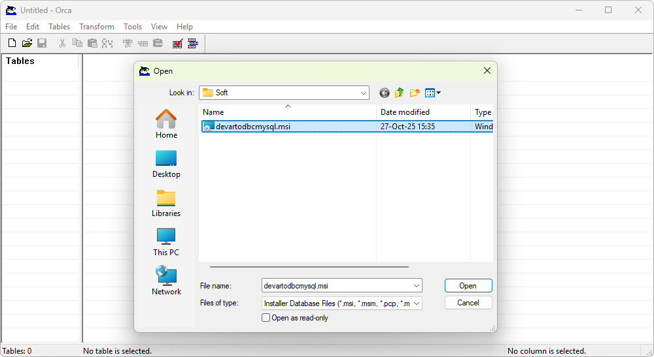
Task: Open the Tools menu
Action: pyautogui.click(x=133, y=27)
